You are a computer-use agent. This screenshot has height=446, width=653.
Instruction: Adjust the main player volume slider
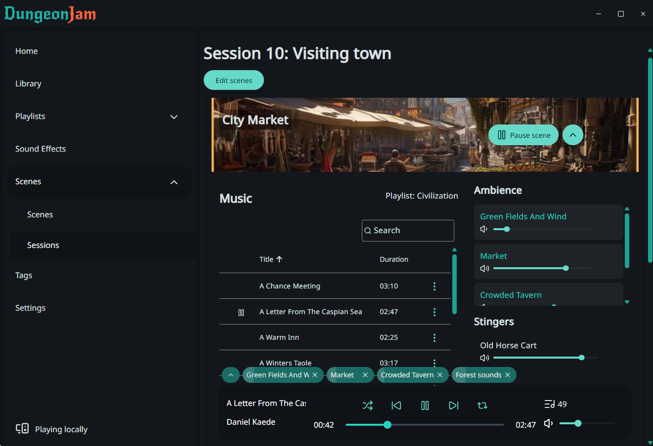pos(587,423)
